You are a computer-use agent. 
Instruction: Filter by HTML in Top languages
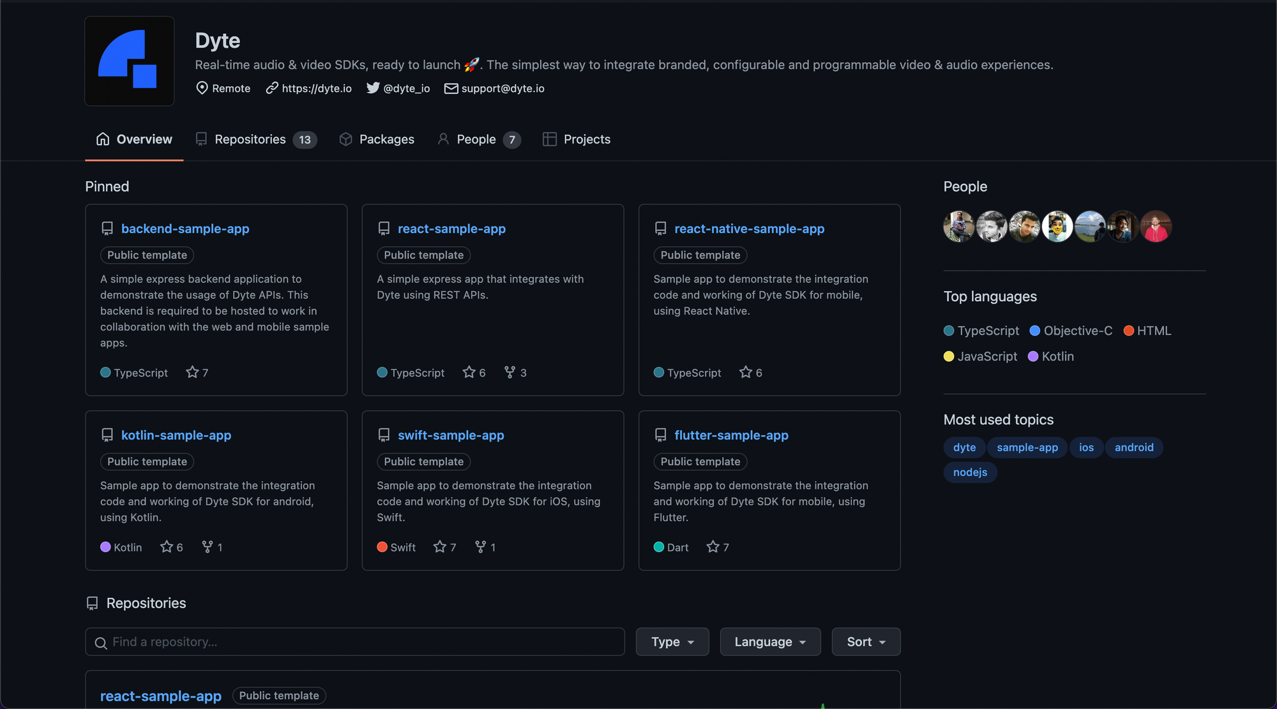(1147, 331)
